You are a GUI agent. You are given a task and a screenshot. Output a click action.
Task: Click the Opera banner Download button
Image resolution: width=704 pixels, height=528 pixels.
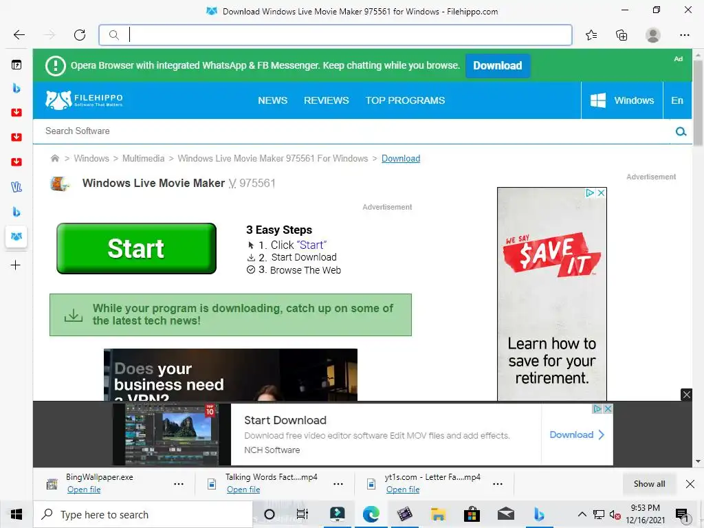point(498,65)
